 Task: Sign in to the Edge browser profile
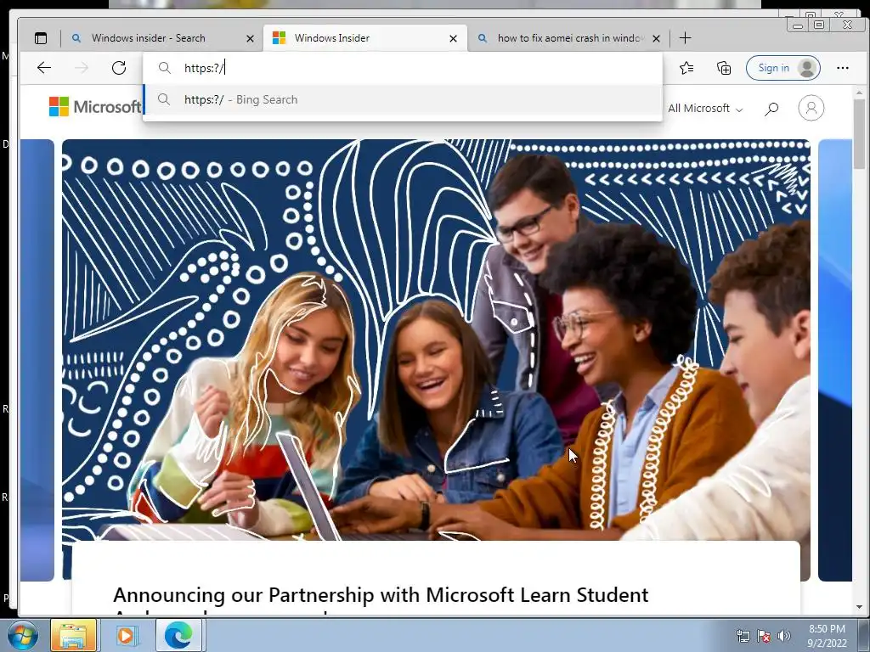(x=782, y=68)
